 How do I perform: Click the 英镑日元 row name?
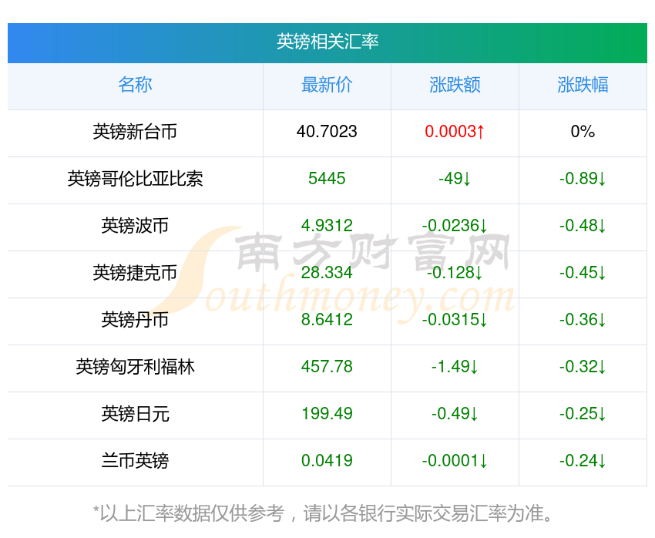135,414
